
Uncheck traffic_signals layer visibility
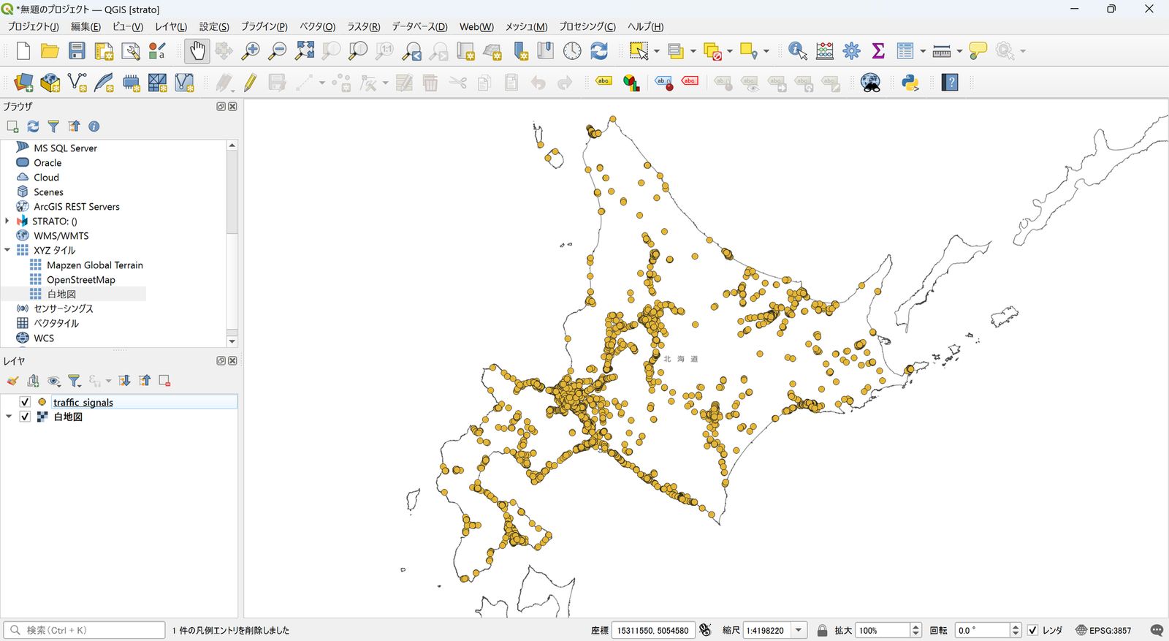coord(25,402)
